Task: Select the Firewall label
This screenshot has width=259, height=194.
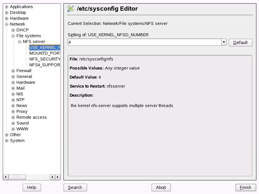Action: coord(24,71)
